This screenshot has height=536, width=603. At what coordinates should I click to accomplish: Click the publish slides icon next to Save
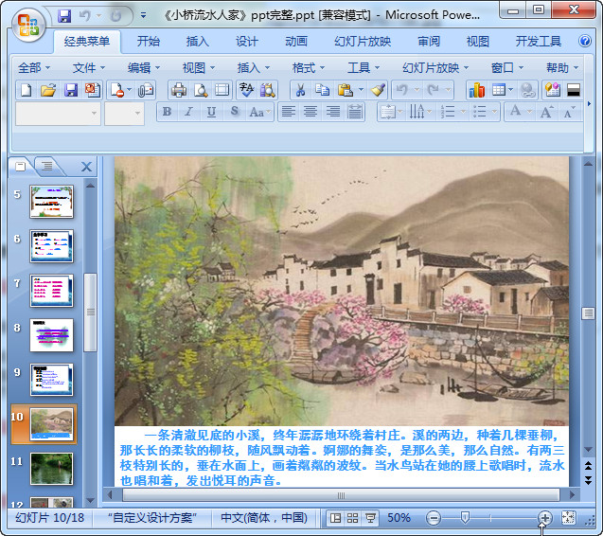[x=93, y=90]
